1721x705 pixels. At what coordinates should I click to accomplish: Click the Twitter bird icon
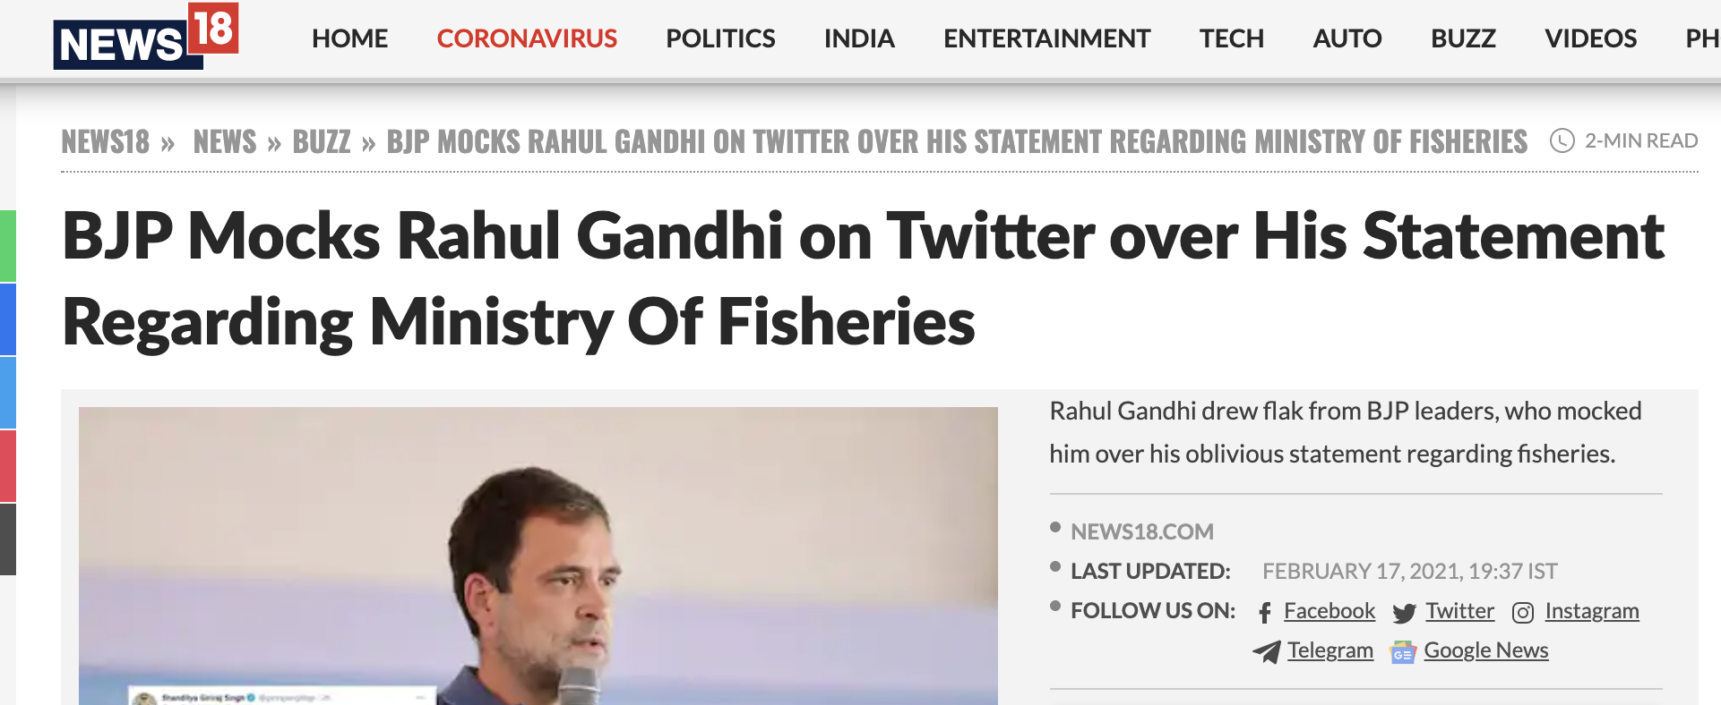[1404, 613]
